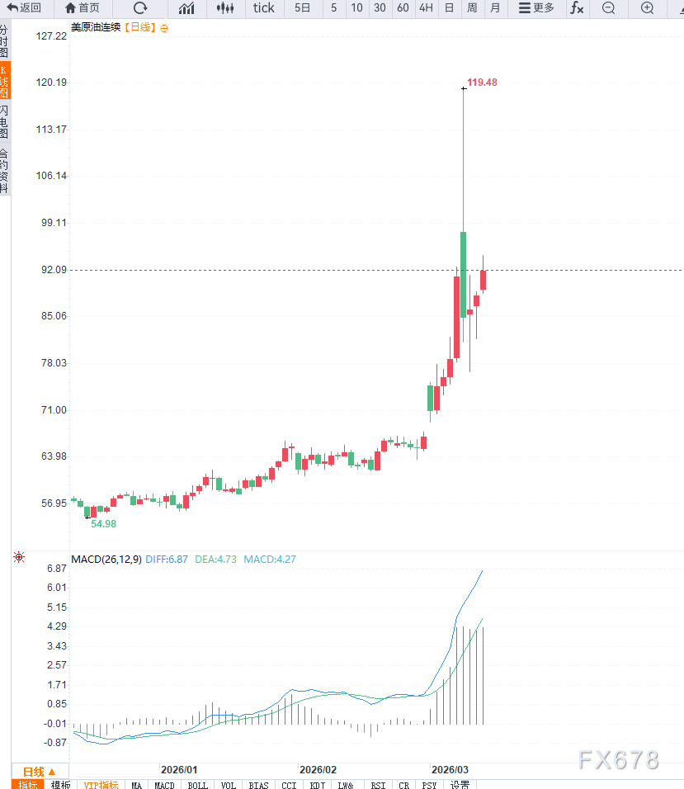Zoom in using the plus magnifier

648,8
